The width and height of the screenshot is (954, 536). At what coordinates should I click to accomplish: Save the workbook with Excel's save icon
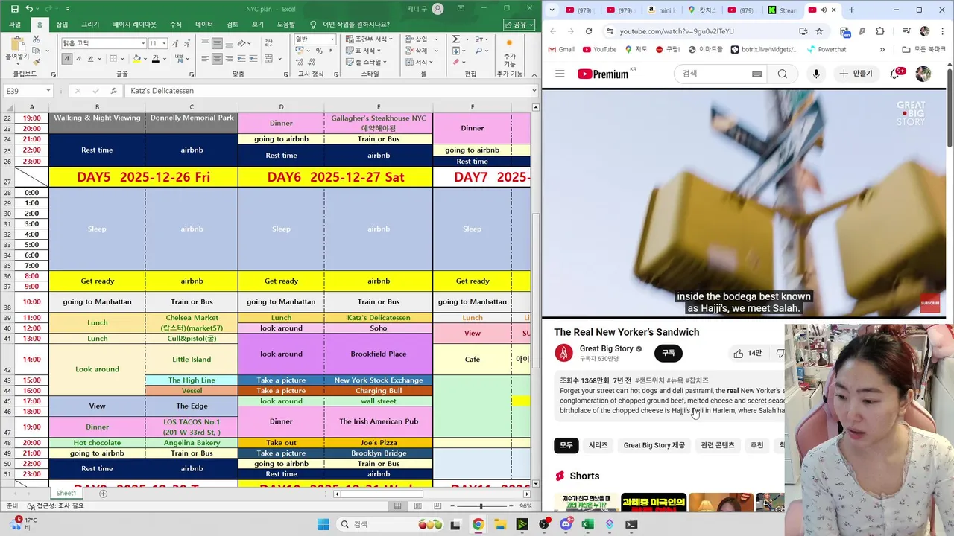pos(14,9)
